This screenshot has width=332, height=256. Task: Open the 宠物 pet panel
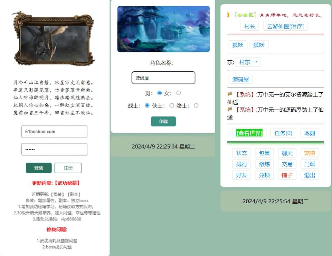point(310,153)
